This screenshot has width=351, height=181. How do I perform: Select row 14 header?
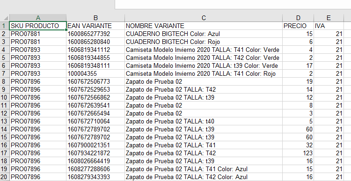pyautogui.click(x=5, y=129)
